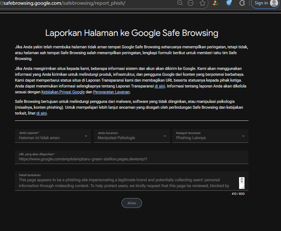
Task: Click the arrow next to Manipulasi Psikologis
Action: pos(165,136)
